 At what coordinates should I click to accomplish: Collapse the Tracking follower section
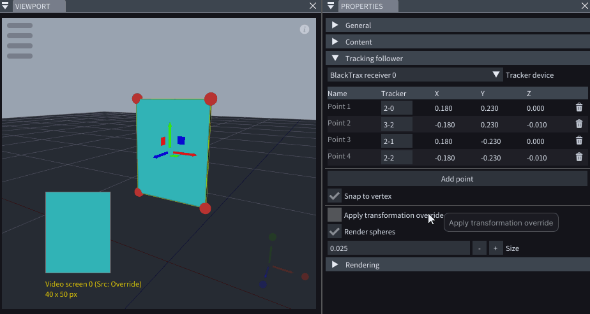[x=335, y=59]
